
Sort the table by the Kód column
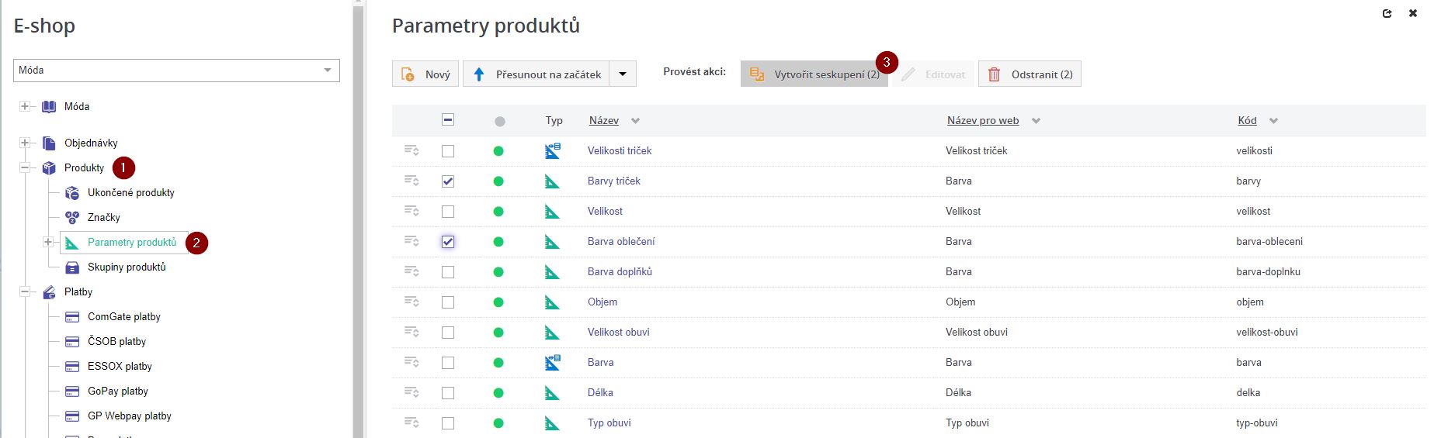click(x=1247, y=121)
